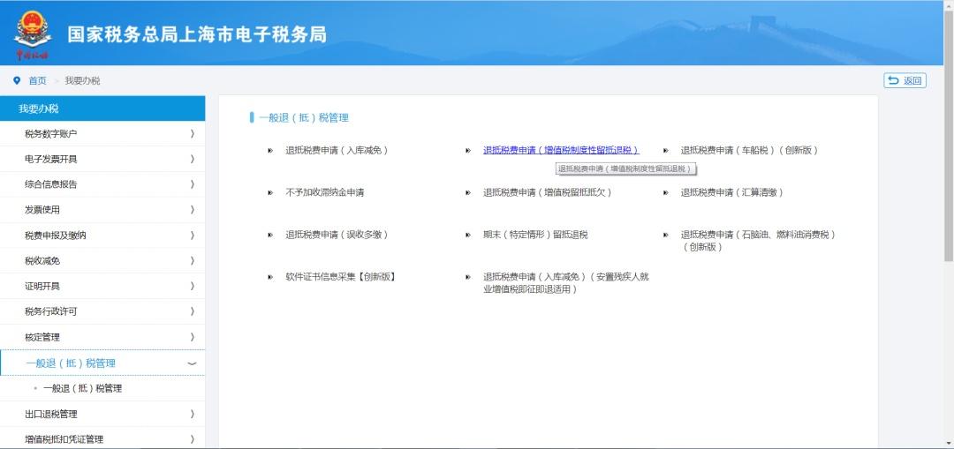Image resolution: width=954 pixels, height=449 pixels.
Task: Collapse the 一般退（抵）税管理 section chevron
Action: [x=192, y=364]
